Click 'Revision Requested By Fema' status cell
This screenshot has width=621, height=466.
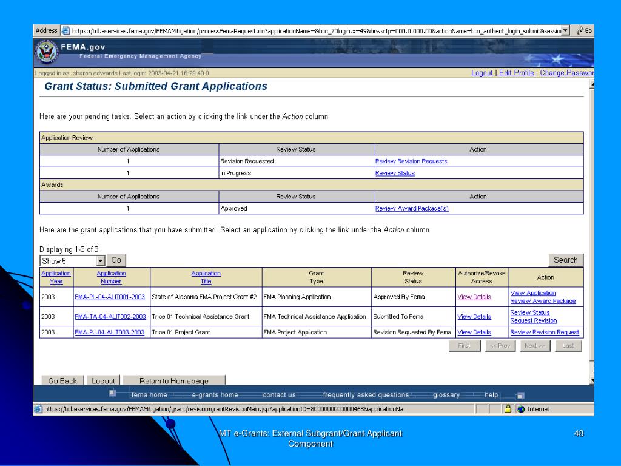(x=412, y=333)
